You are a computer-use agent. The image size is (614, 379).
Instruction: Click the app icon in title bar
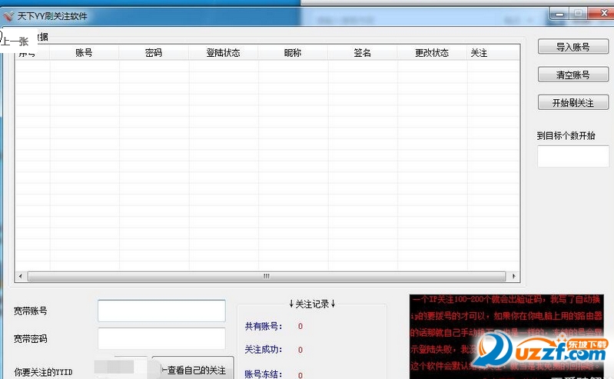[8, 16]
